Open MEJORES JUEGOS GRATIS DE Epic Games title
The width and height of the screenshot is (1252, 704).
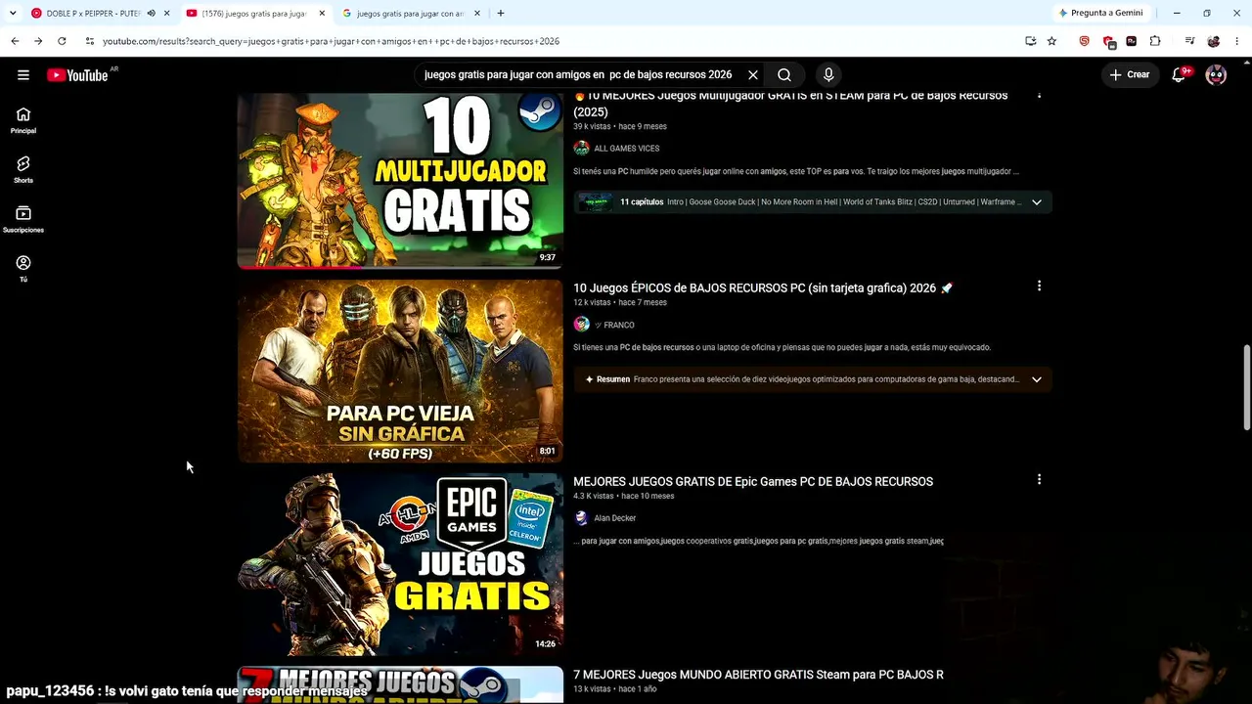[x=753, y=482]
